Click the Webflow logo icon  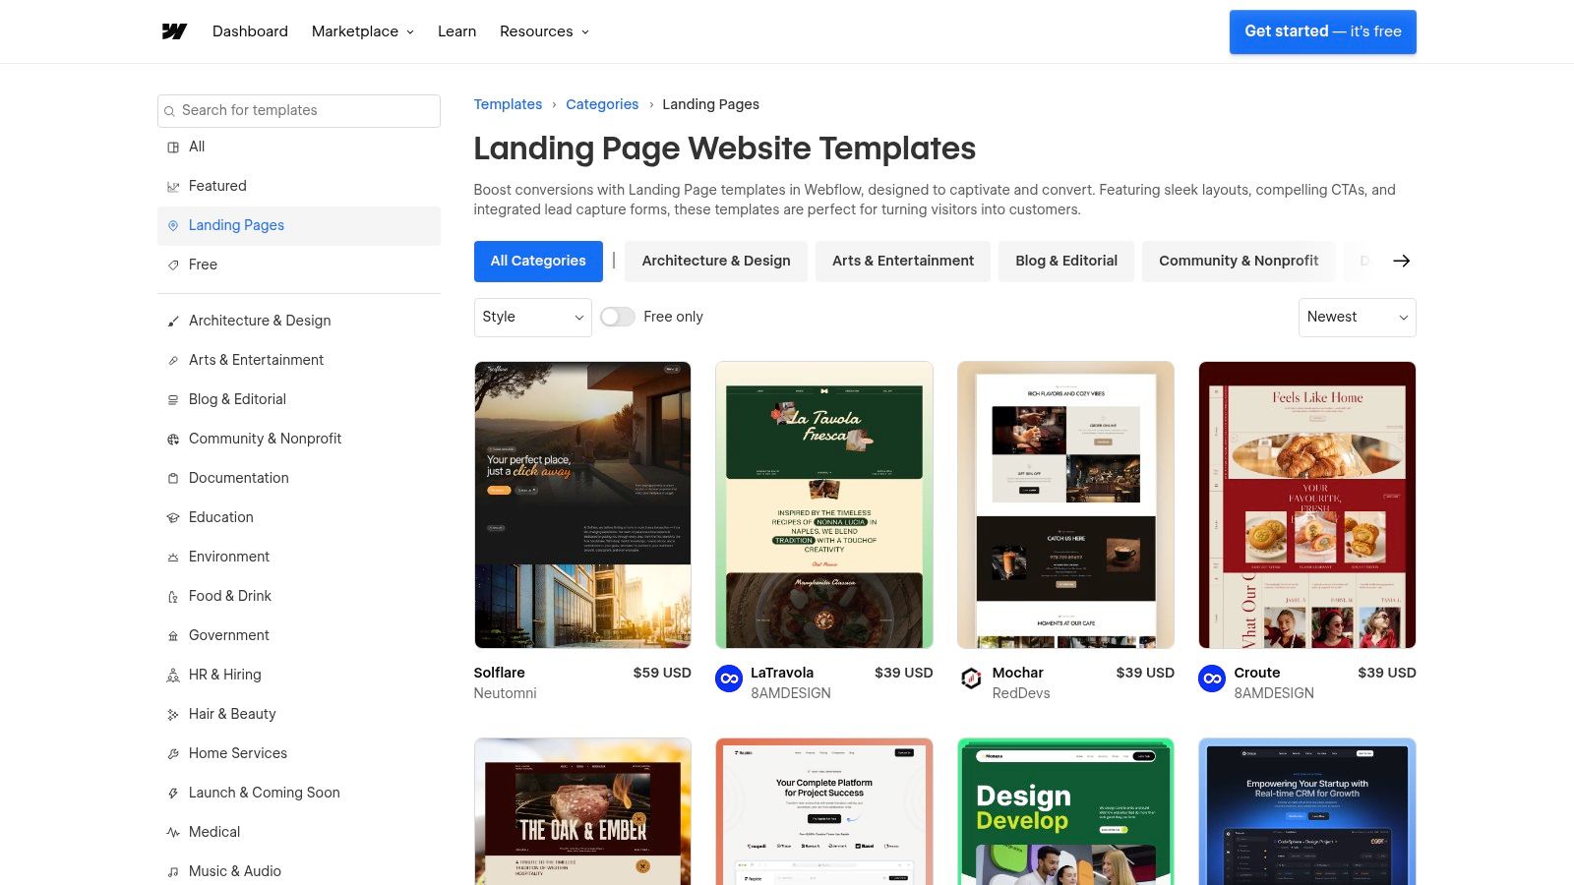click(x=174, y=31)
